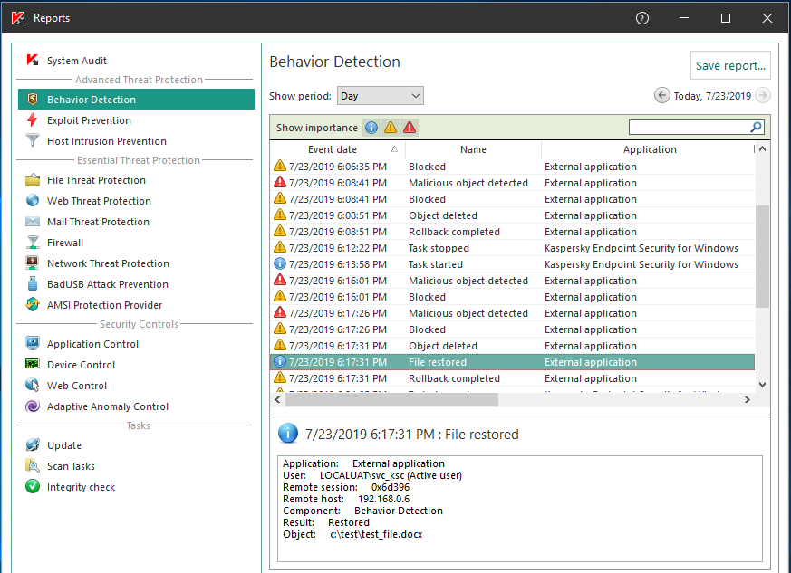This screenshot has width=791, height=573.
Task: Select Firewall in the sidebar
Action: click(65, 243)
